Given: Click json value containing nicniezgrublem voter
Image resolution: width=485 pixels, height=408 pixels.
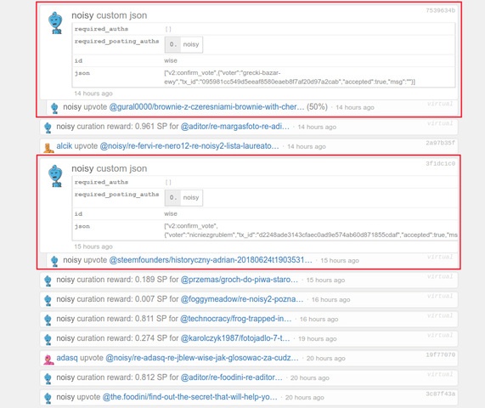Looking at the screenshot, I should tap(311, 230).
